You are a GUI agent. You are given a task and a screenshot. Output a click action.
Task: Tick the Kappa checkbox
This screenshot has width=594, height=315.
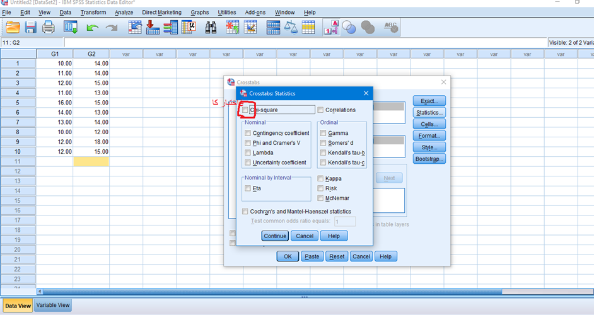(321, 179)
